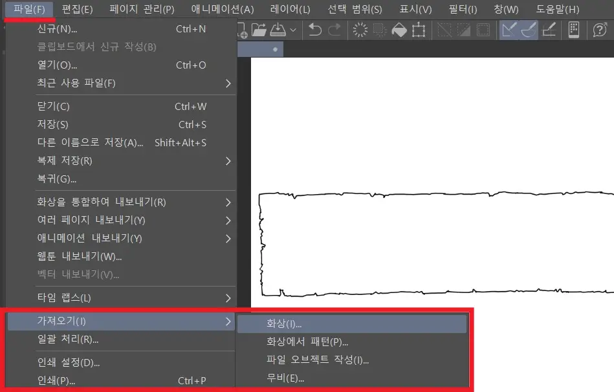Click the Clear (dotted circle) icon
Image resolution: width=614 pixels, height=392 pixels.
click(x=360, y=30)
